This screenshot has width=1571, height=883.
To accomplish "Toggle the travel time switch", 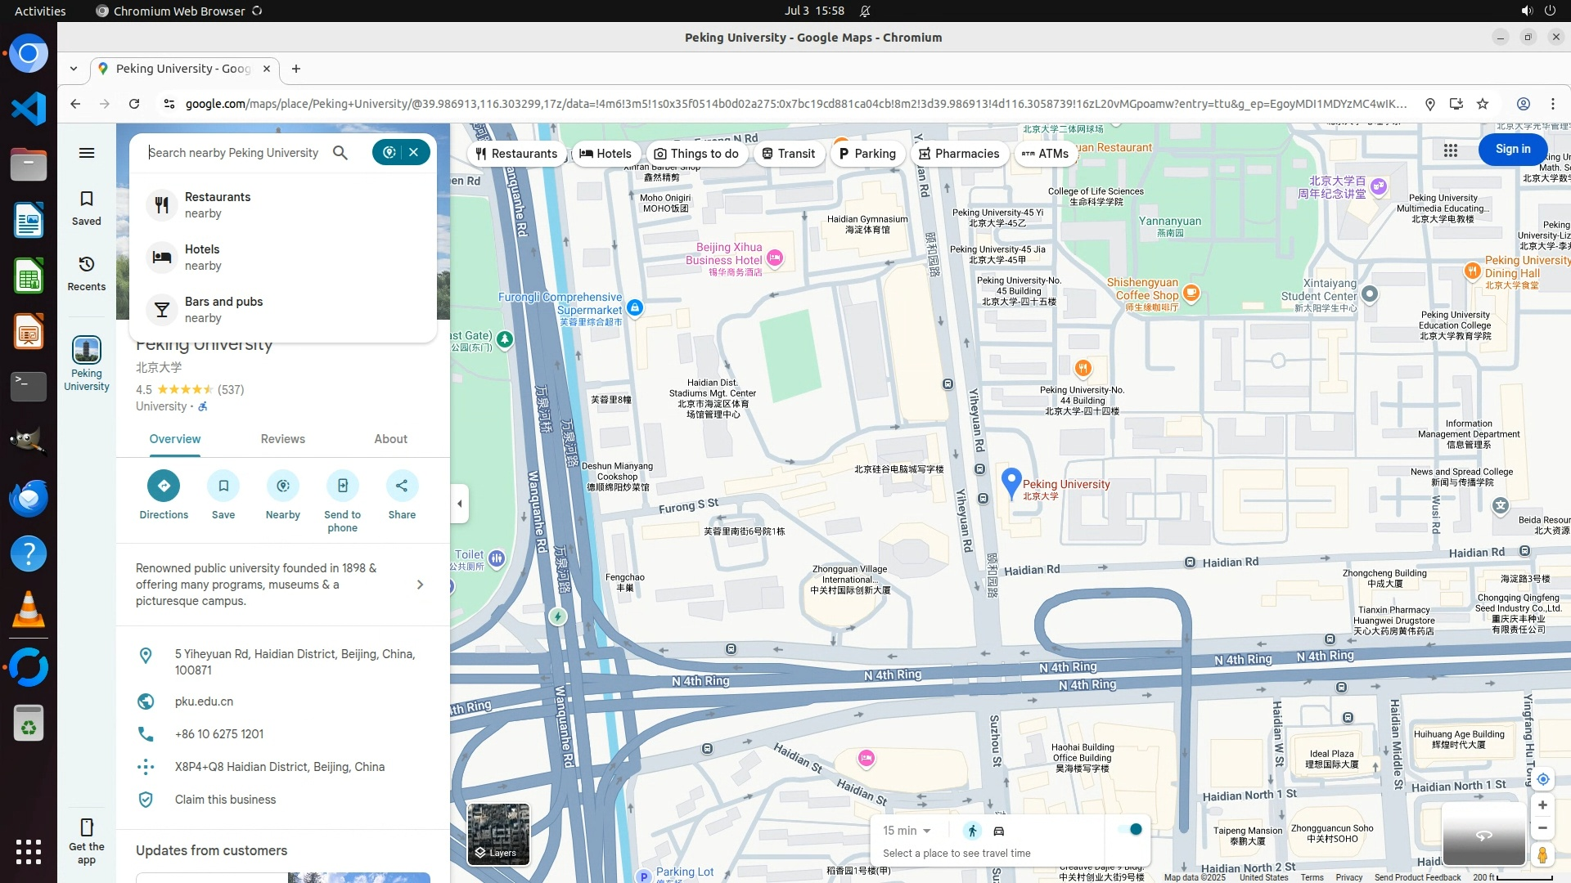I will click(x=1131, y=830).
